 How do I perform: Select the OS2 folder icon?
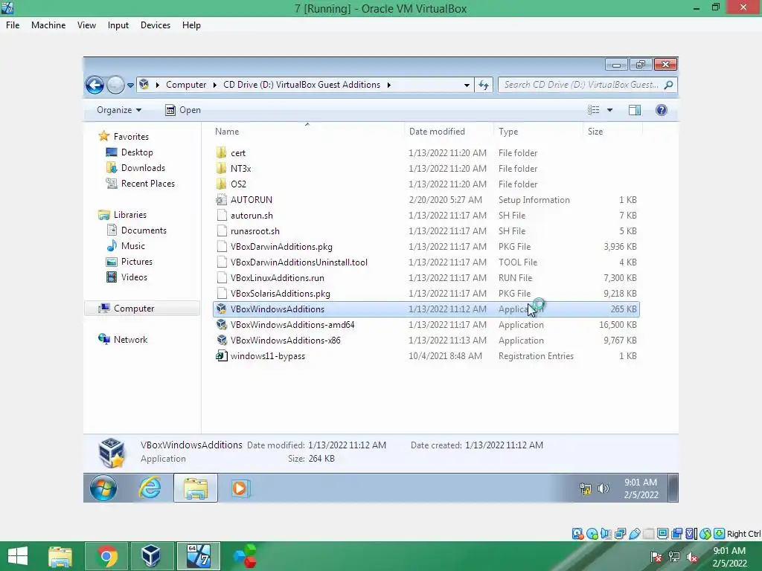tap(222, 184)
